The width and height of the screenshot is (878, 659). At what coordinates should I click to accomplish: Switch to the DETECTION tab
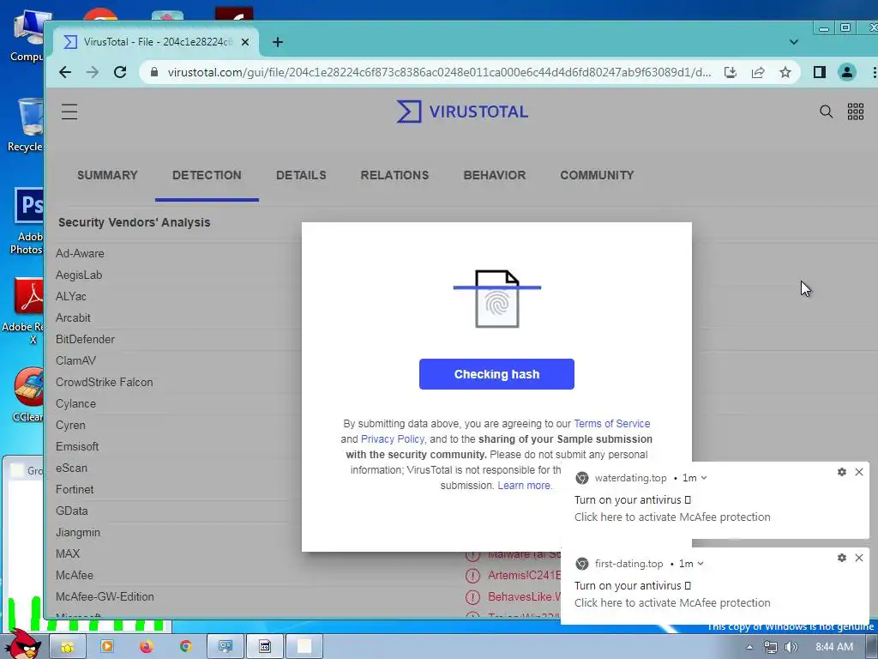[x=207, y=175]
